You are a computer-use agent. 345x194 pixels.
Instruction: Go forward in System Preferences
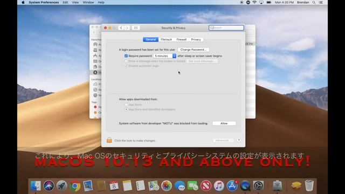pos(127,27)
